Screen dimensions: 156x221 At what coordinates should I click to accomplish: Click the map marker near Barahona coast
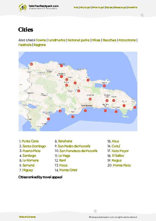point(49,119)
